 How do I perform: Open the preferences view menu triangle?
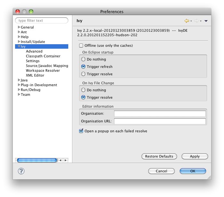point(206,21)
